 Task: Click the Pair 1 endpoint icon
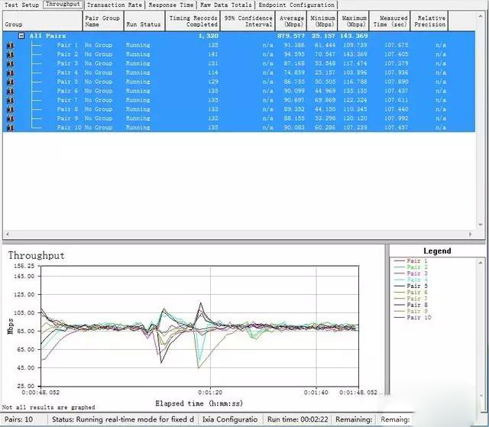(x=10, y=46)
